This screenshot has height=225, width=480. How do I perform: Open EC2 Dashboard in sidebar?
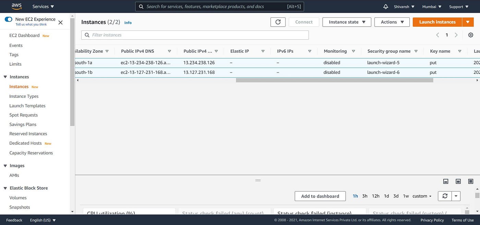[24, 36]
